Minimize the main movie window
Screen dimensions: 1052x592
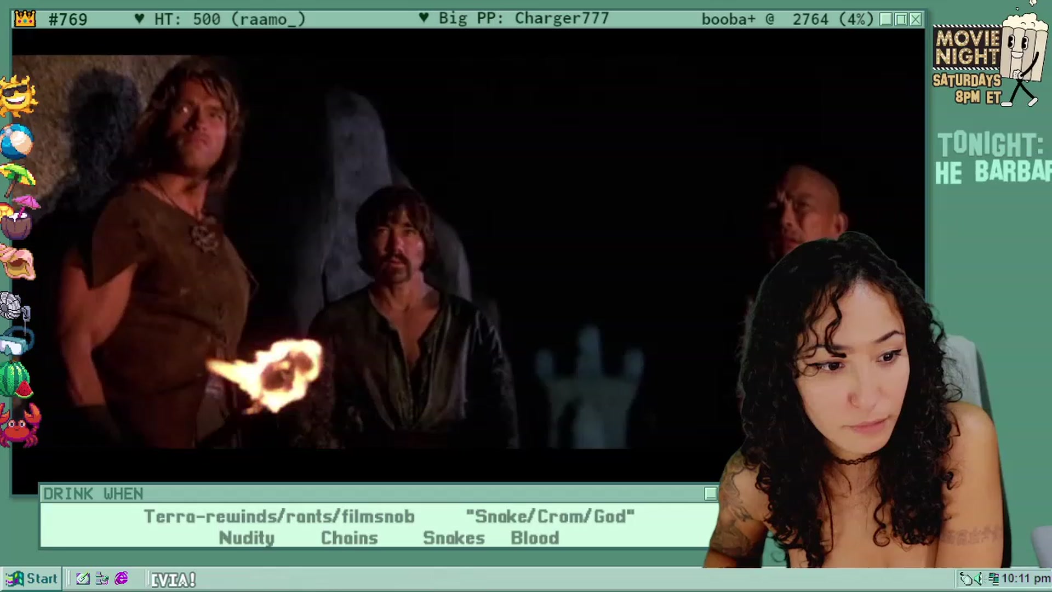click(886, 20)
